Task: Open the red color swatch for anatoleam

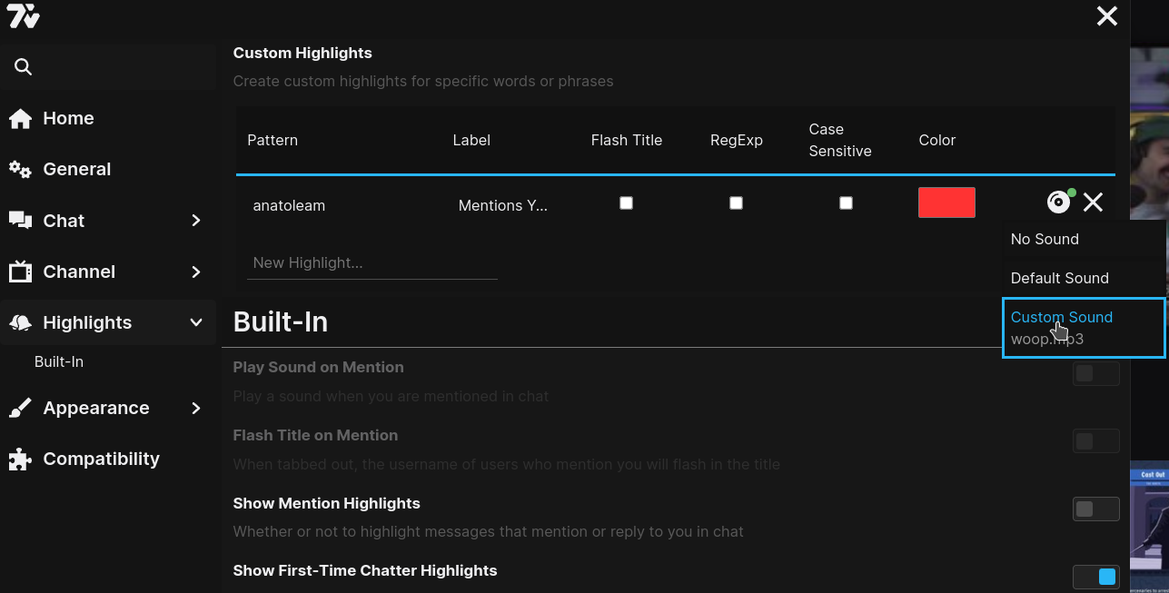Action: click(x=946, y=203)
